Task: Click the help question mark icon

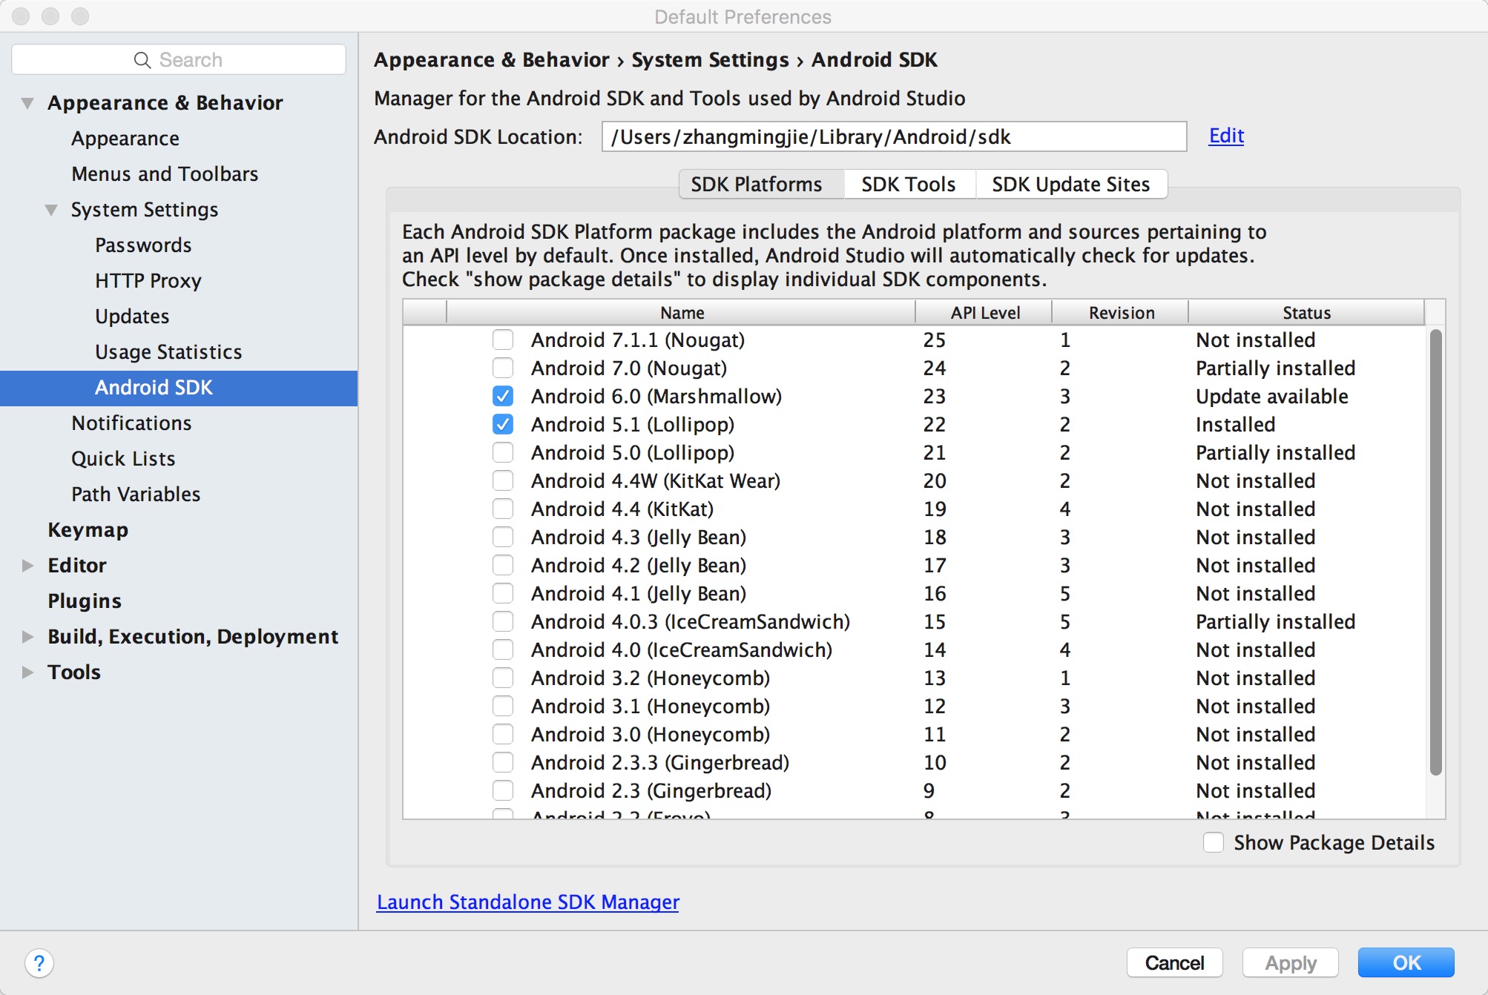Action: 39,963
